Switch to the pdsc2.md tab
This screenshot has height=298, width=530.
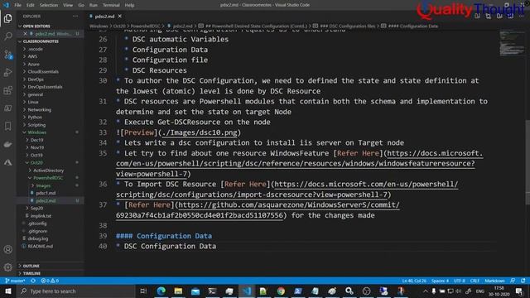104,16
